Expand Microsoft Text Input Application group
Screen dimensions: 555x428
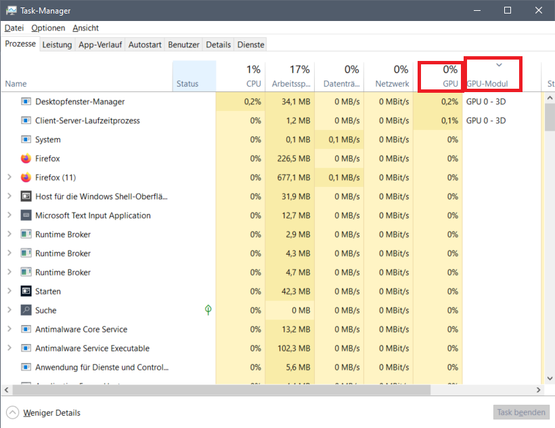[9, 215]
